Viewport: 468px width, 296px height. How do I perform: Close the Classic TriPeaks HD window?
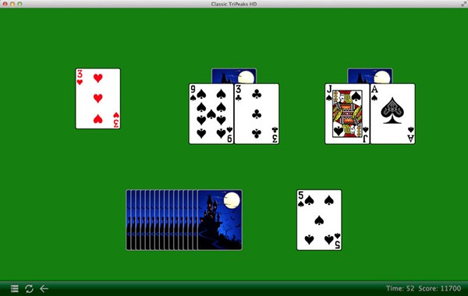(x=5, y=4)
